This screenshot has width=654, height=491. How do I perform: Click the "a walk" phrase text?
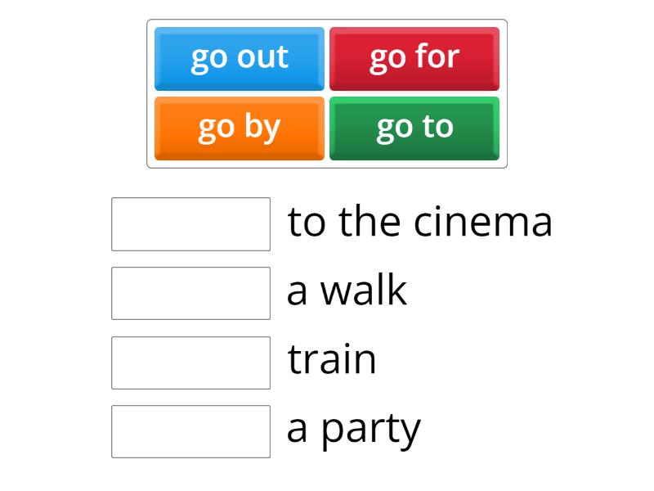(347, 291)
